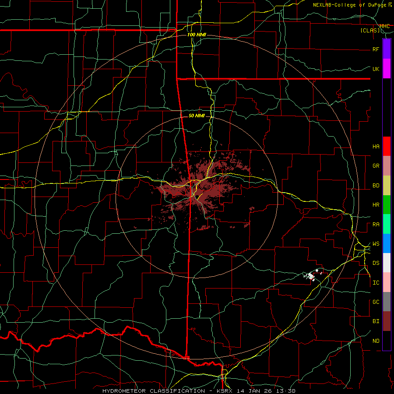Click the HR legend label
The image size is (394, 394).
tap(376, 205)
